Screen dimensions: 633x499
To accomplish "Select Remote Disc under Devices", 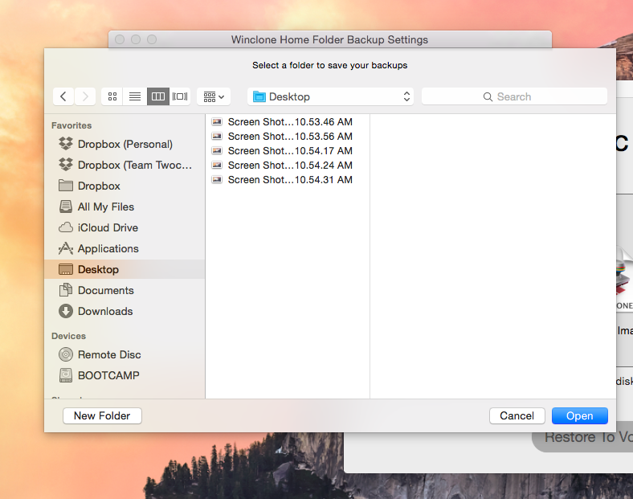I will (125, 354).
